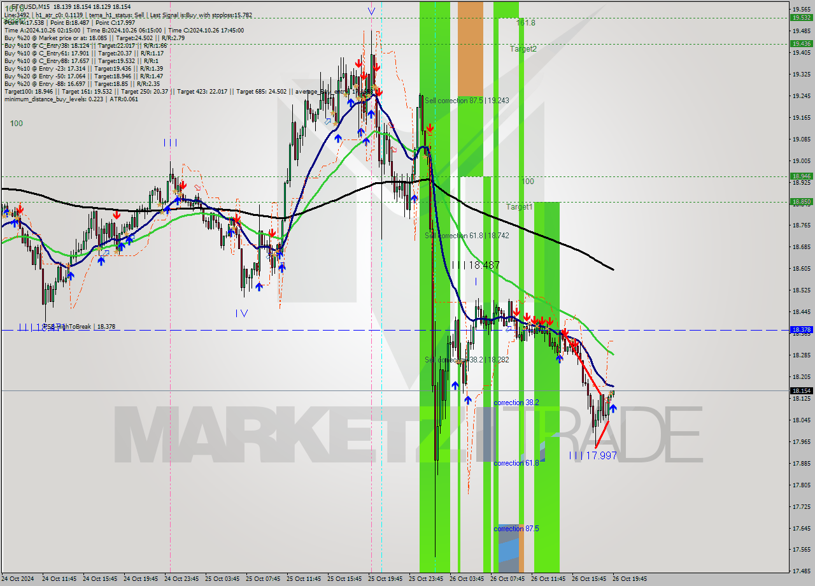815x586 pixels.
Task: Click the Target1 label
Action: [520, 207]
